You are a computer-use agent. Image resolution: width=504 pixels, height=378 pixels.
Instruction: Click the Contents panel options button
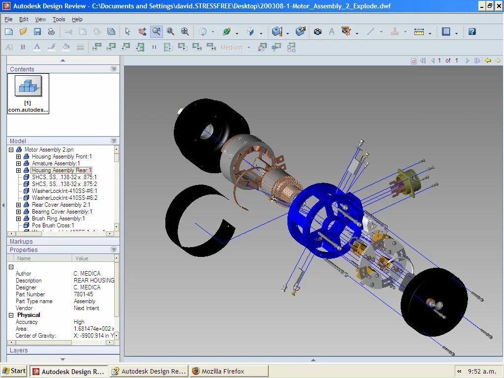(x=114, y=69)
